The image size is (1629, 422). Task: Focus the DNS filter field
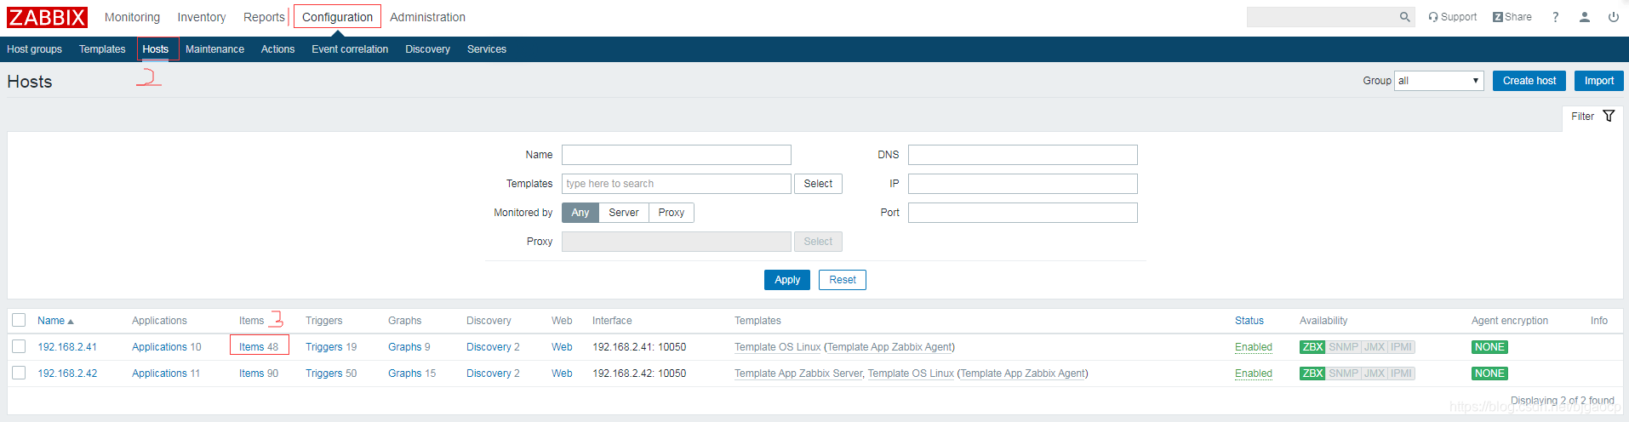pyautogui.click(x=1023, y=155)
